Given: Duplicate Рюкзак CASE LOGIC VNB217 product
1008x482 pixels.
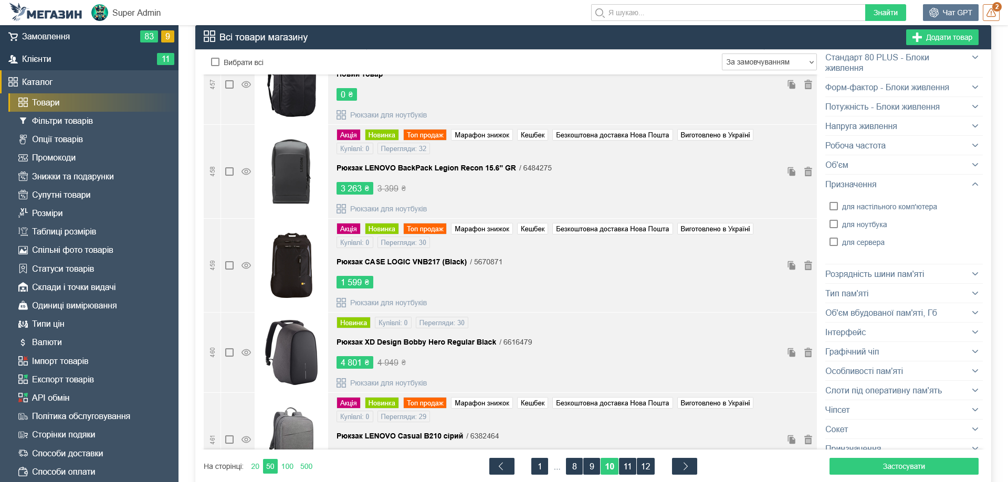Looking at the screenshot, I should pyautogui.click(x=791, y=265).
